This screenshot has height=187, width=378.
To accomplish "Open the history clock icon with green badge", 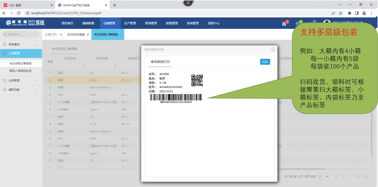I will (298, 24).
